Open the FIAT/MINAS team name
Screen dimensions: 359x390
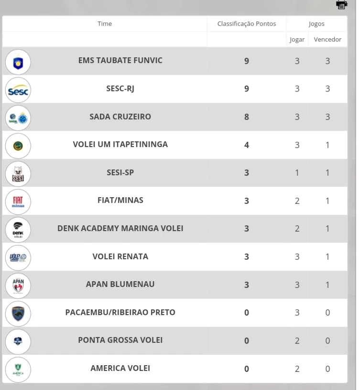pyautogui.click(x=120, y=200)
